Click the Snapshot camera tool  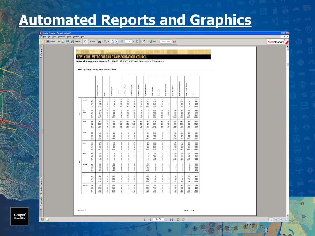(99, 41)
